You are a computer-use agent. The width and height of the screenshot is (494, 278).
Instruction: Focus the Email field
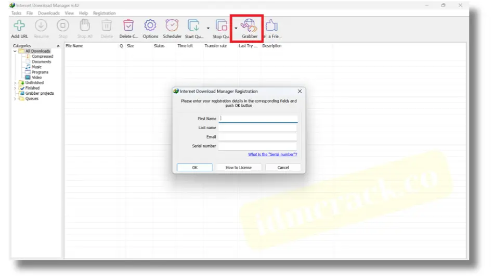coord(257,137)
